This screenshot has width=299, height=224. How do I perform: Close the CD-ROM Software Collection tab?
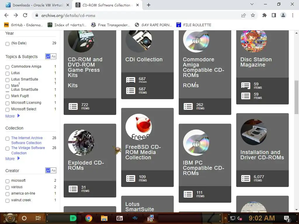pos(138,5)
